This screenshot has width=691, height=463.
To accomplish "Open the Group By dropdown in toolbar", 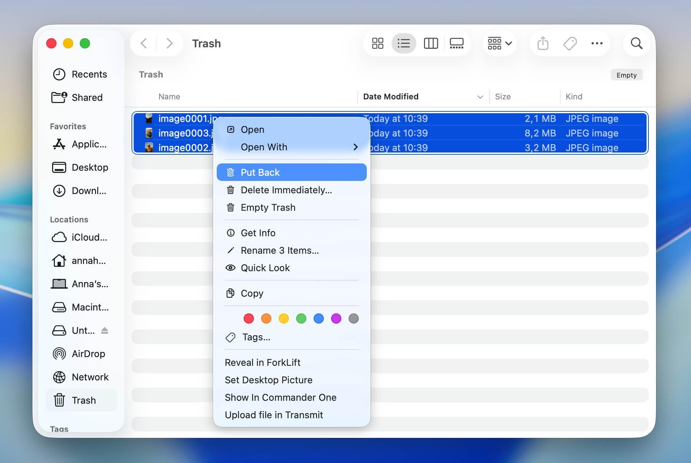I will click(500, 43).
